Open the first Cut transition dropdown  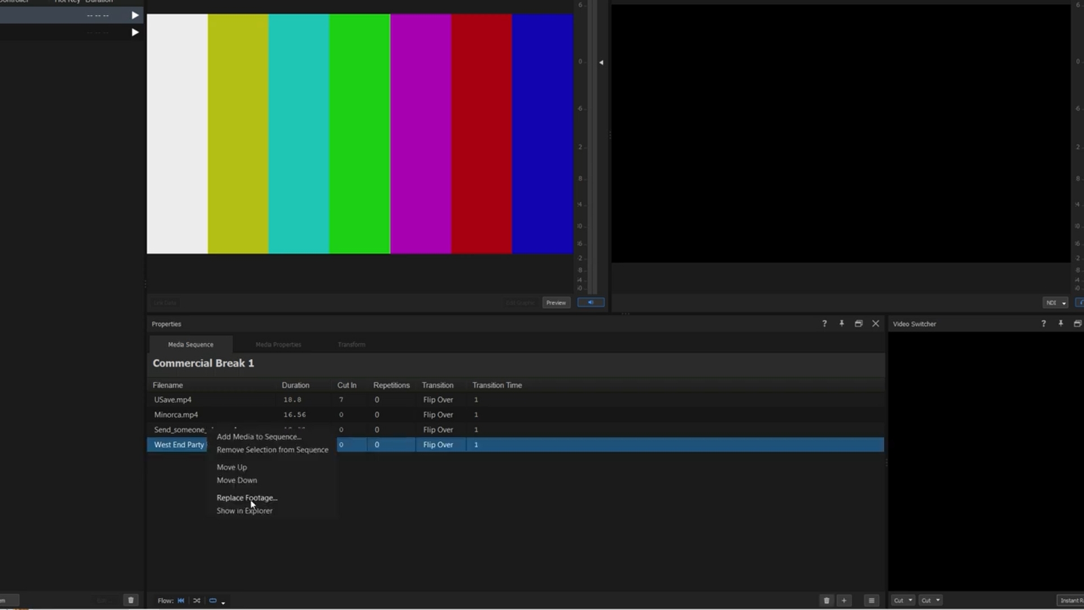(x=903, y=600)
